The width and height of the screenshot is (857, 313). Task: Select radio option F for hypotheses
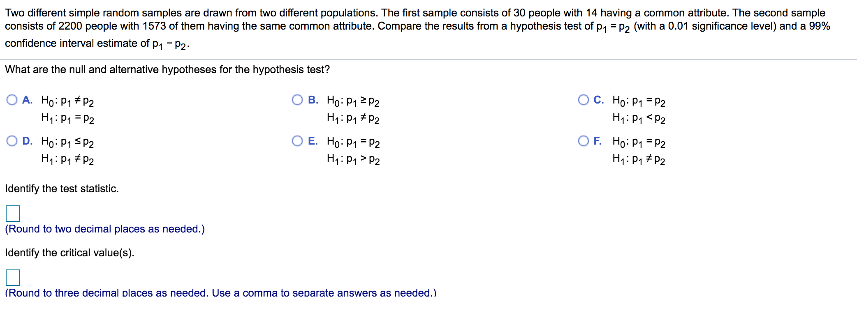pyautogui.click(x=584, y=141)
